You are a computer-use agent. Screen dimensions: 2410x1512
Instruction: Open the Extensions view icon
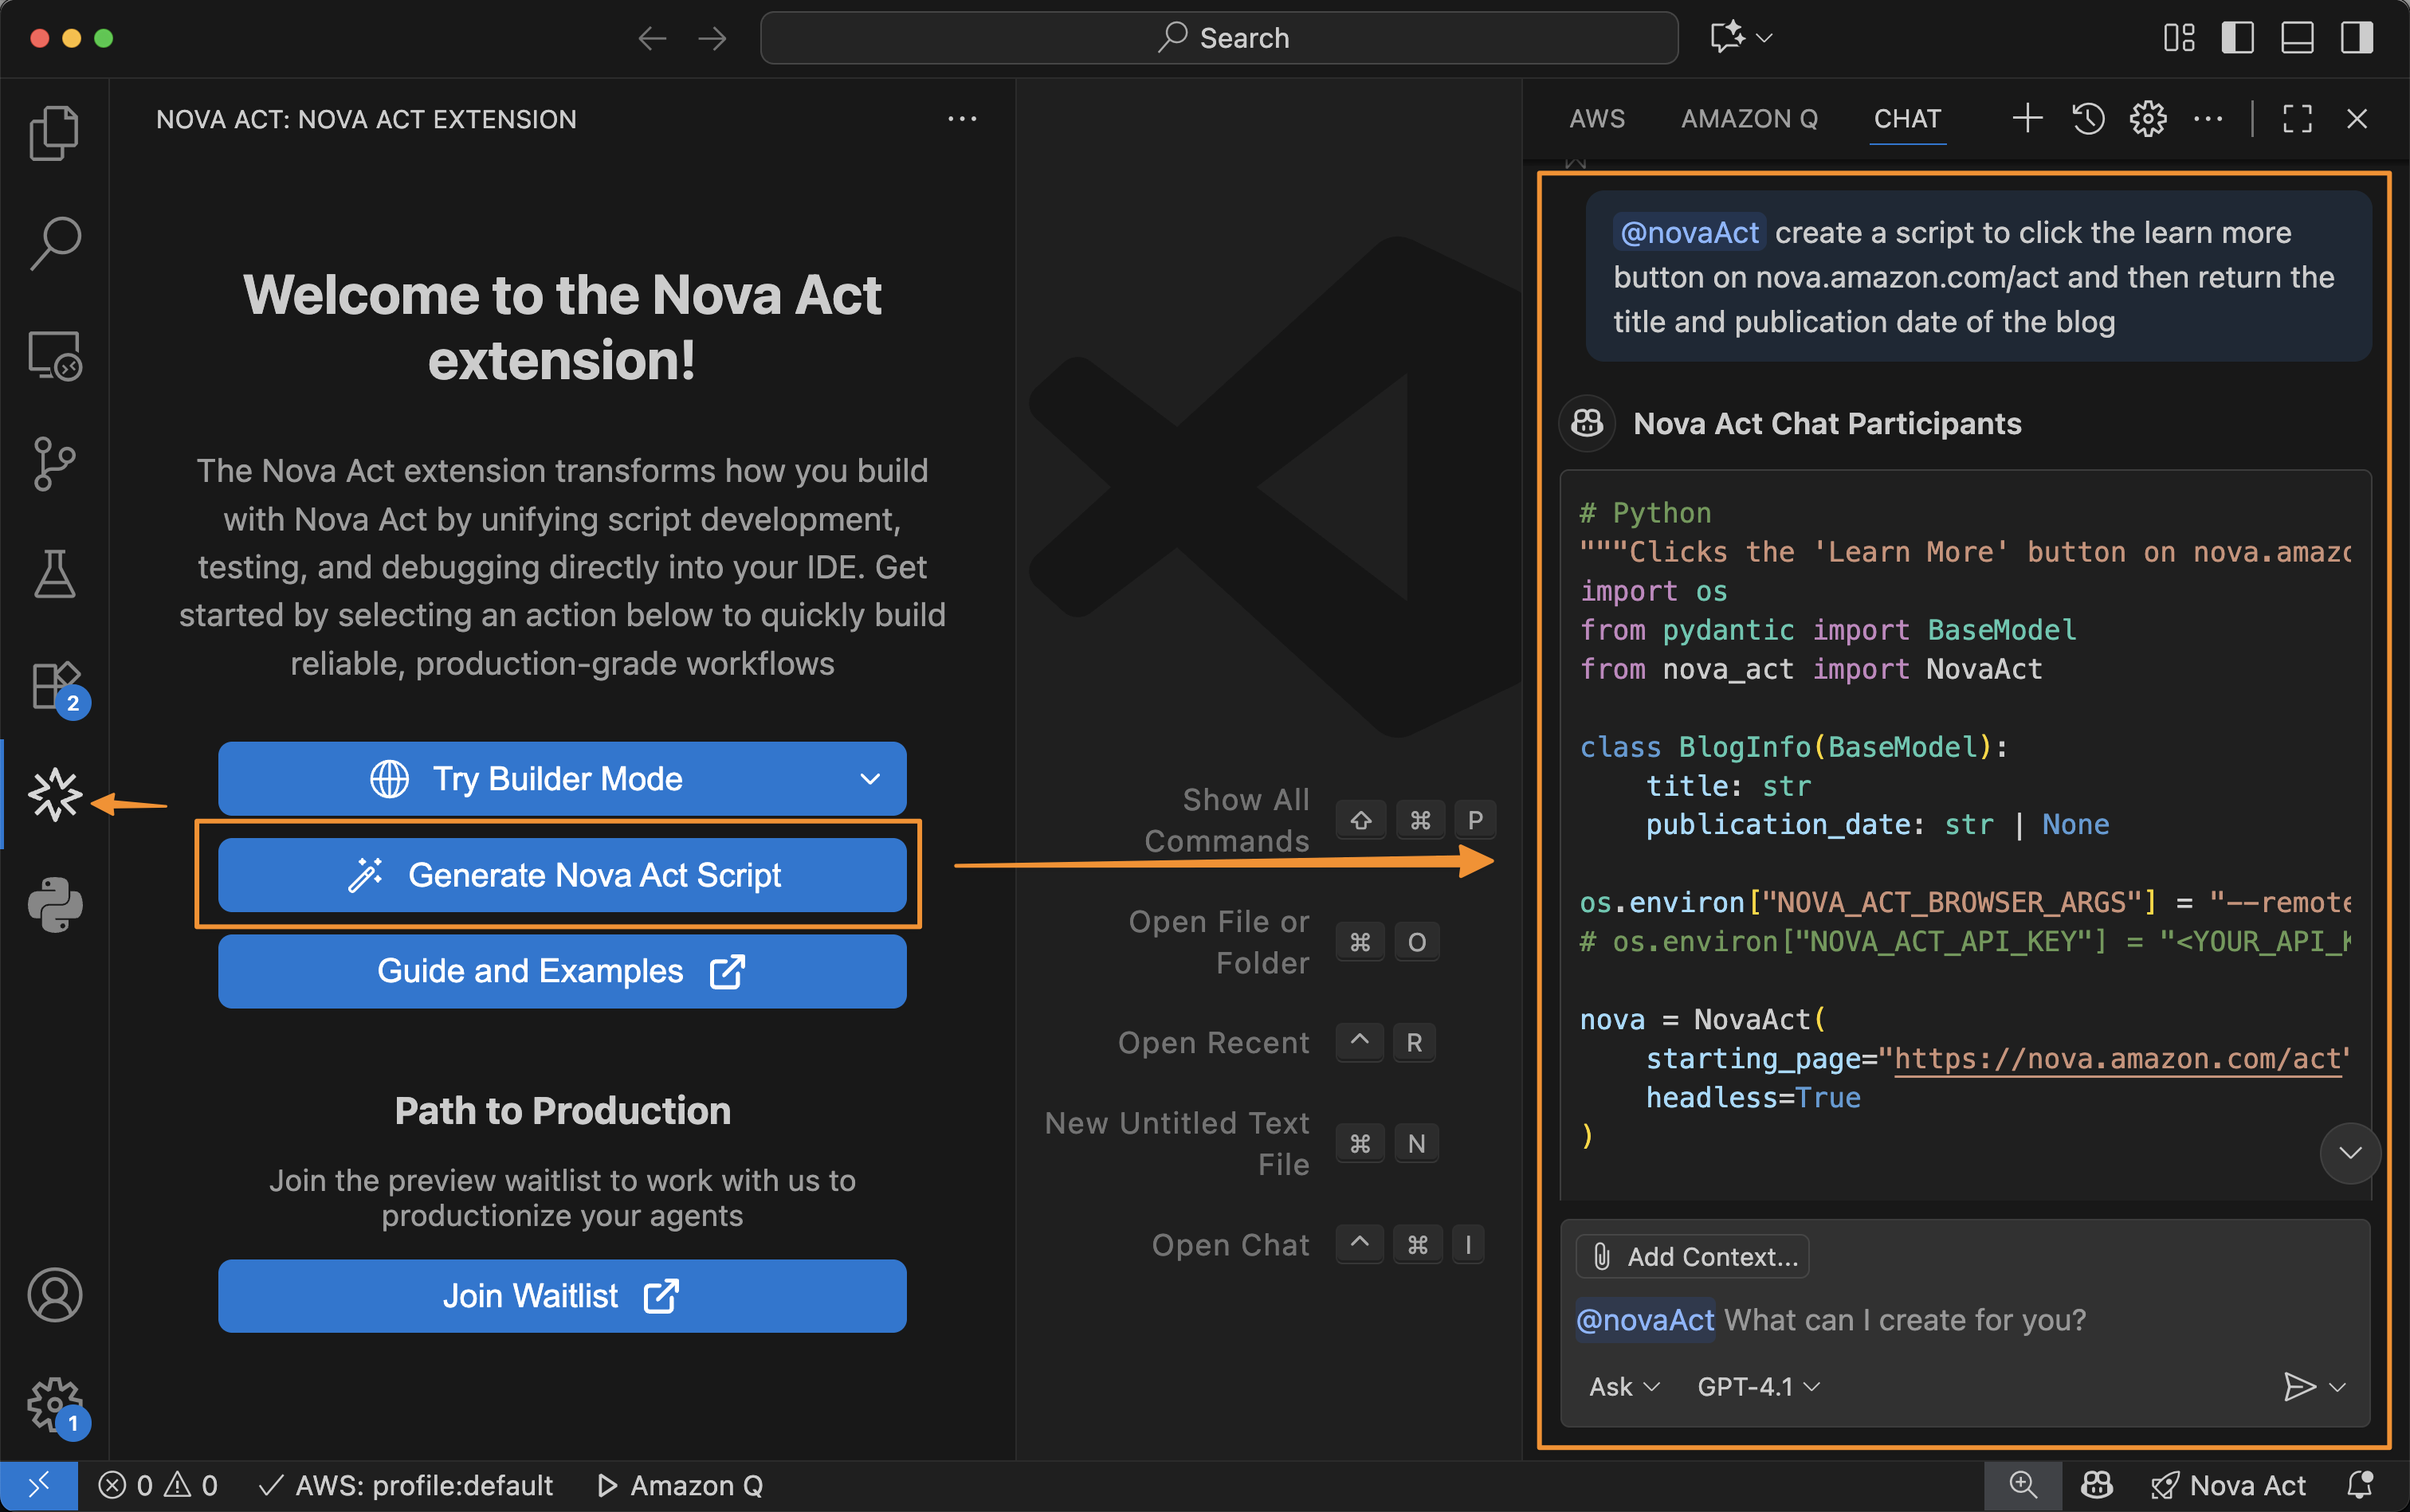(54, 686)
